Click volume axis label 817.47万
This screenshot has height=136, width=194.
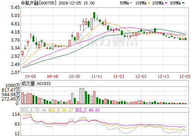[11, 90]
